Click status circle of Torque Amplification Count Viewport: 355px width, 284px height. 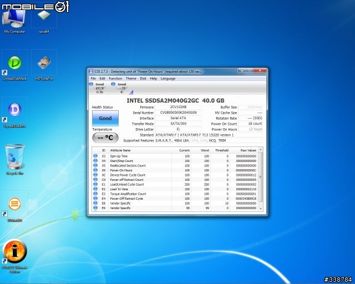tap(95, 194)
